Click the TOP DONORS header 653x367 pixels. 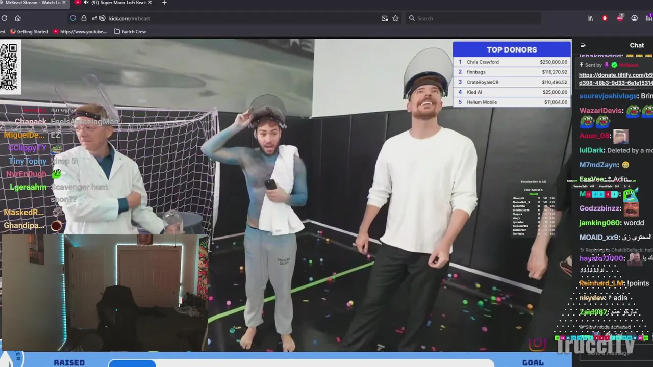(512, 49)
